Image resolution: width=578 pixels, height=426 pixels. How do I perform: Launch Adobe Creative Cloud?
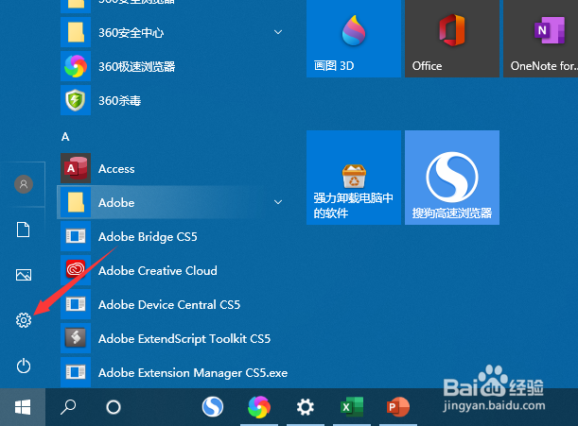(x=173, y=270)
